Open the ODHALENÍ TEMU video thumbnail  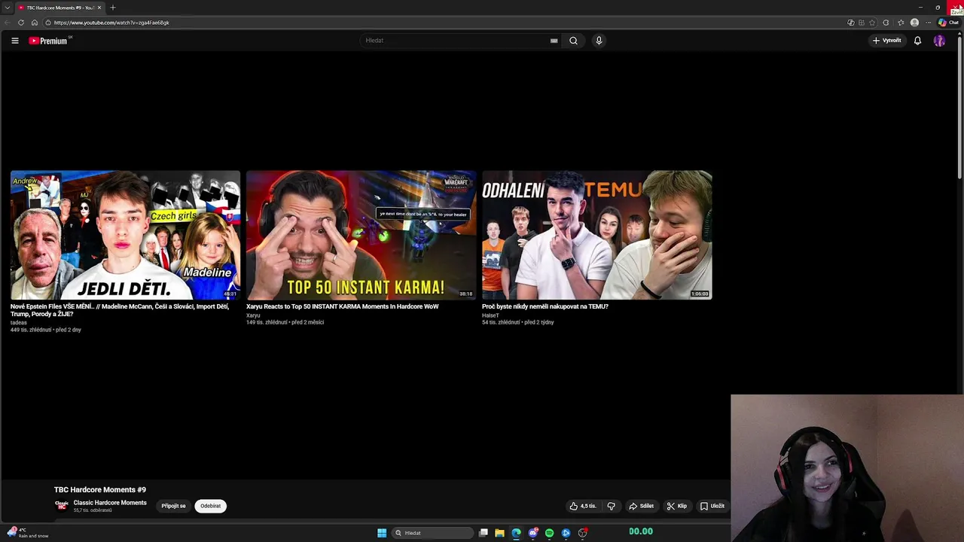pyautogui.click(x=596, y=235)
